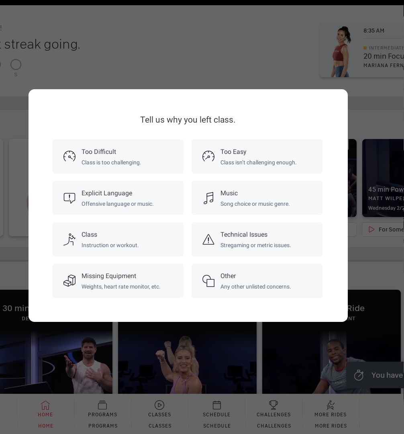Choose 'Any other unlisted concerns' option

pyautogui.click(x=255, y=287)
